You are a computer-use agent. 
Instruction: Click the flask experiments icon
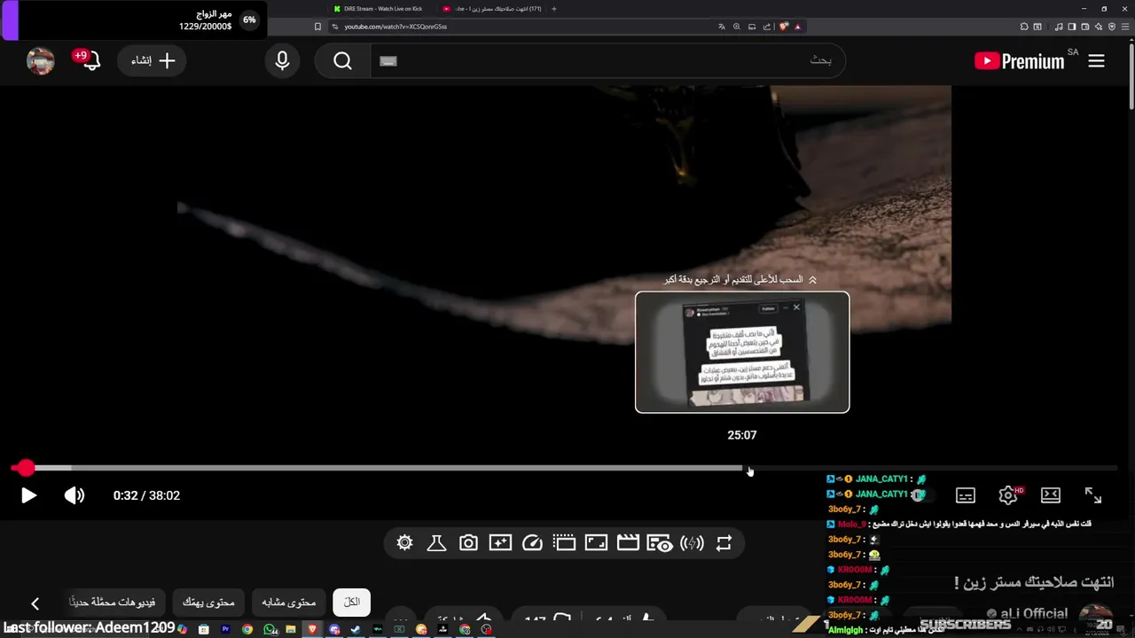tap(436, 543)
